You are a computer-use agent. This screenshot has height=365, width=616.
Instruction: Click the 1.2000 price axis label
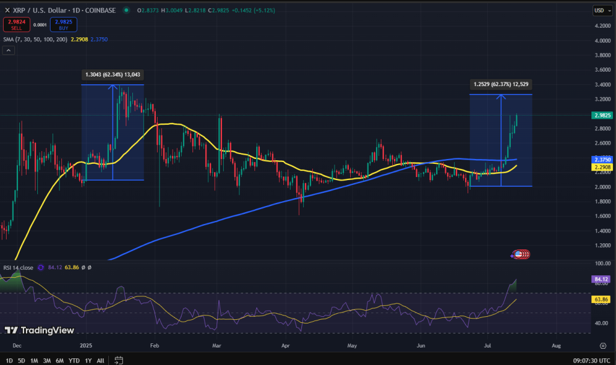point(603,245)
